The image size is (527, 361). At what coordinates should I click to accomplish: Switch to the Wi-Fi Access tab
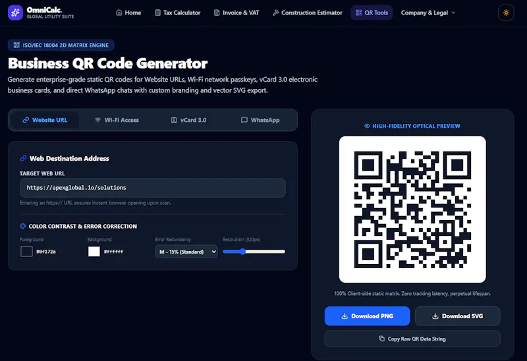pyautogui.click(x=117, y=120)
